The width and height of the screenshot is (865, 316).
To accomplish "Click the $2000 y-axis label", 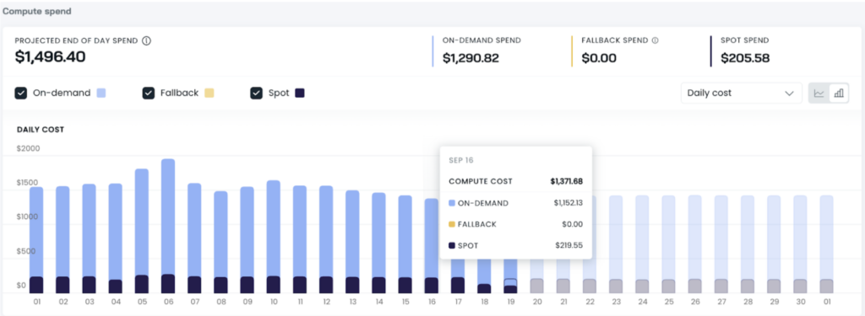I will click(x=29, y=148).
